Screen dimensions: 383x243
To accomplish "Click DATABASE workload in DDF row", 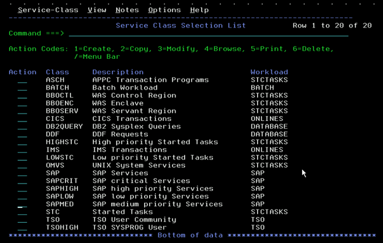I will [269, 134].
